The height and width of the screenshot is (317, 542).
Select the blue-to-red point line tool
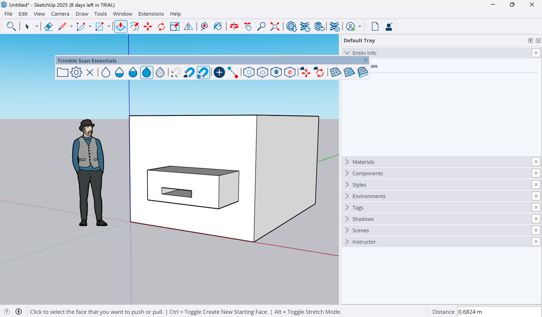[233, 72]
